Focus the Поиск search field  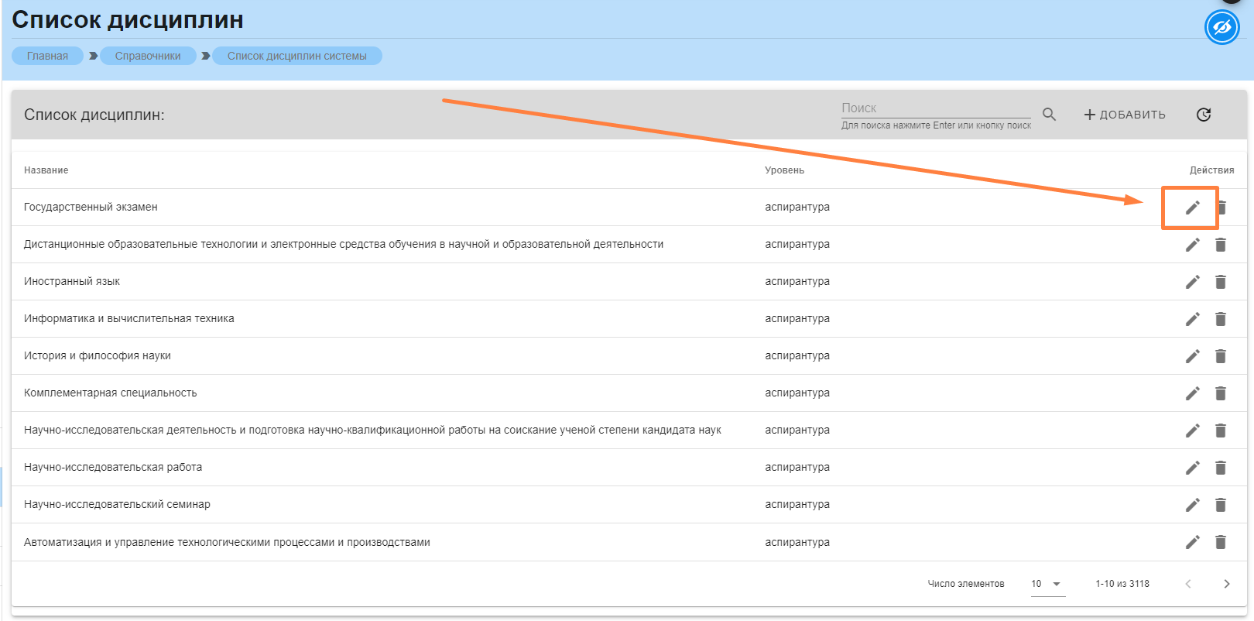point(935,108)
